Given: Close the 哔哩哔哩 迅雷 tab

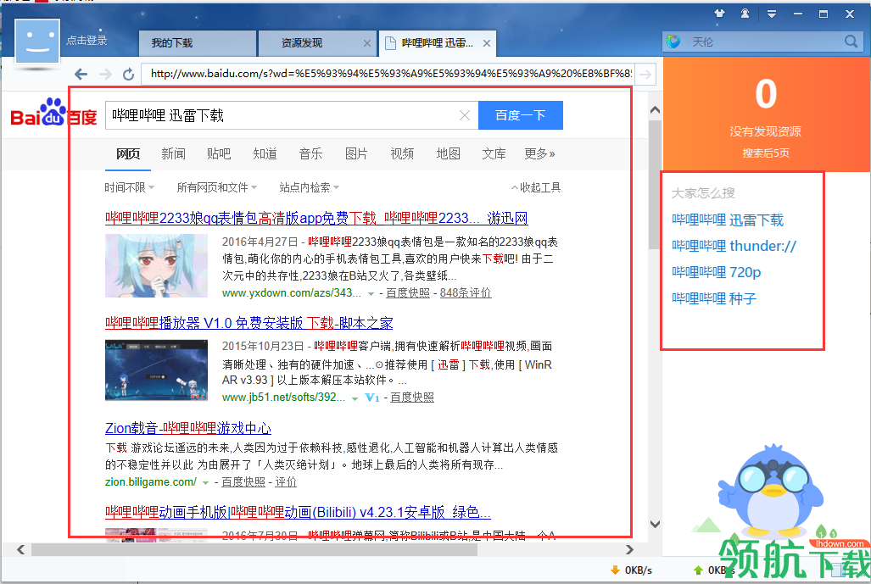Looking at the screenshot, I should (x=487, y=43).
